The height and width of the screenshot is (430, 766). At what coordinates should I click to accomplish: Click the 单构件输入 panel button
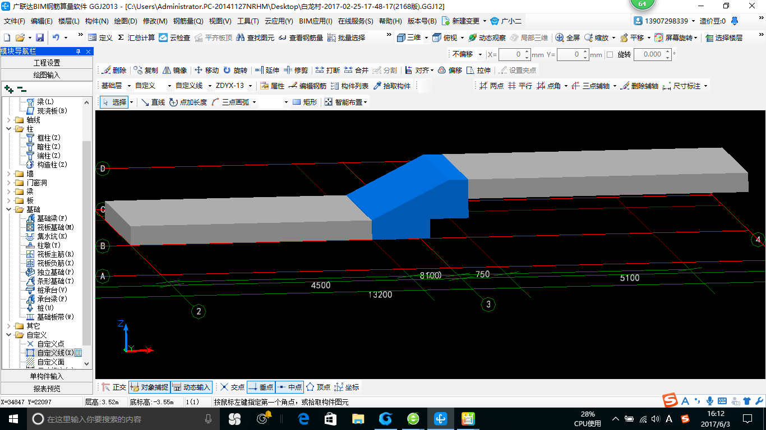coord(47,377)
